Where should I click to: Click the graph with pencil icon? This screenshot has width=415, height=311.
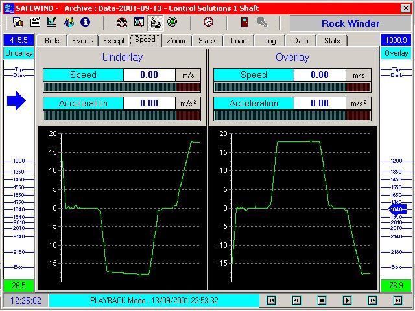click(52, 22)
